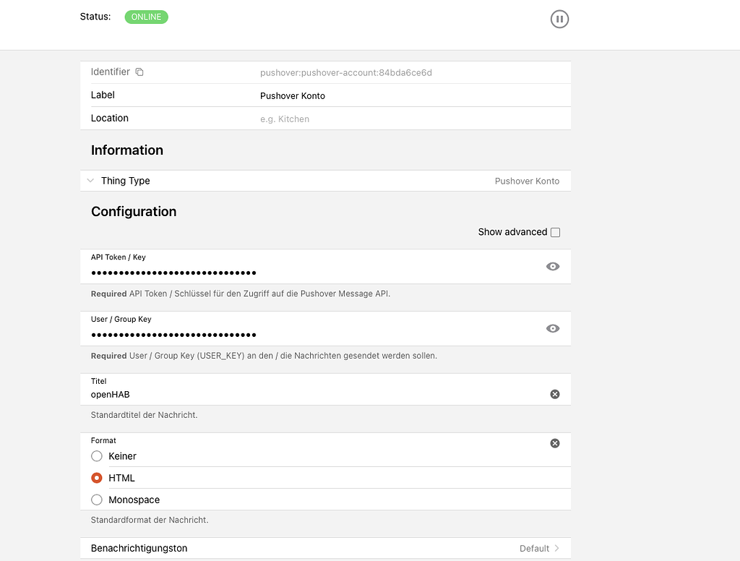Clear the Titel field using the X icon

click(x=555, y=394)
